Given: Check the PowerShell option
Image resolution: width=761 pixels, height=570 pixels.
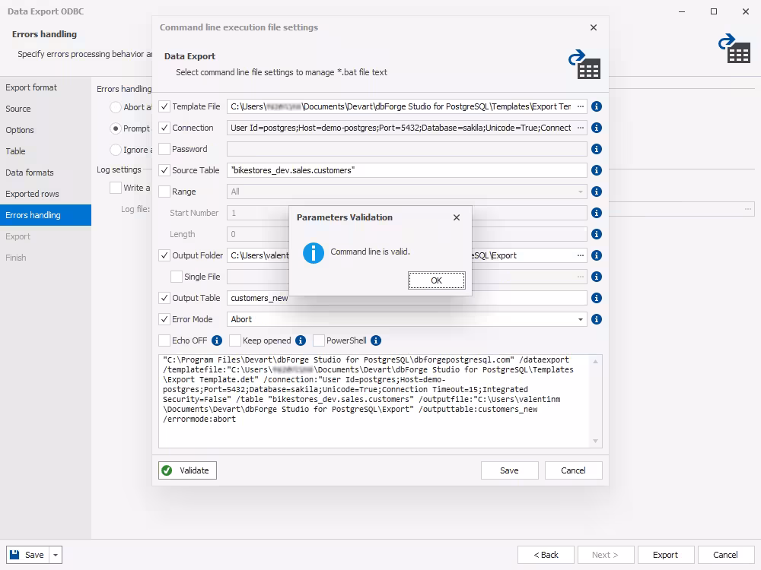Looking at the screenshot, I should 319,340.
